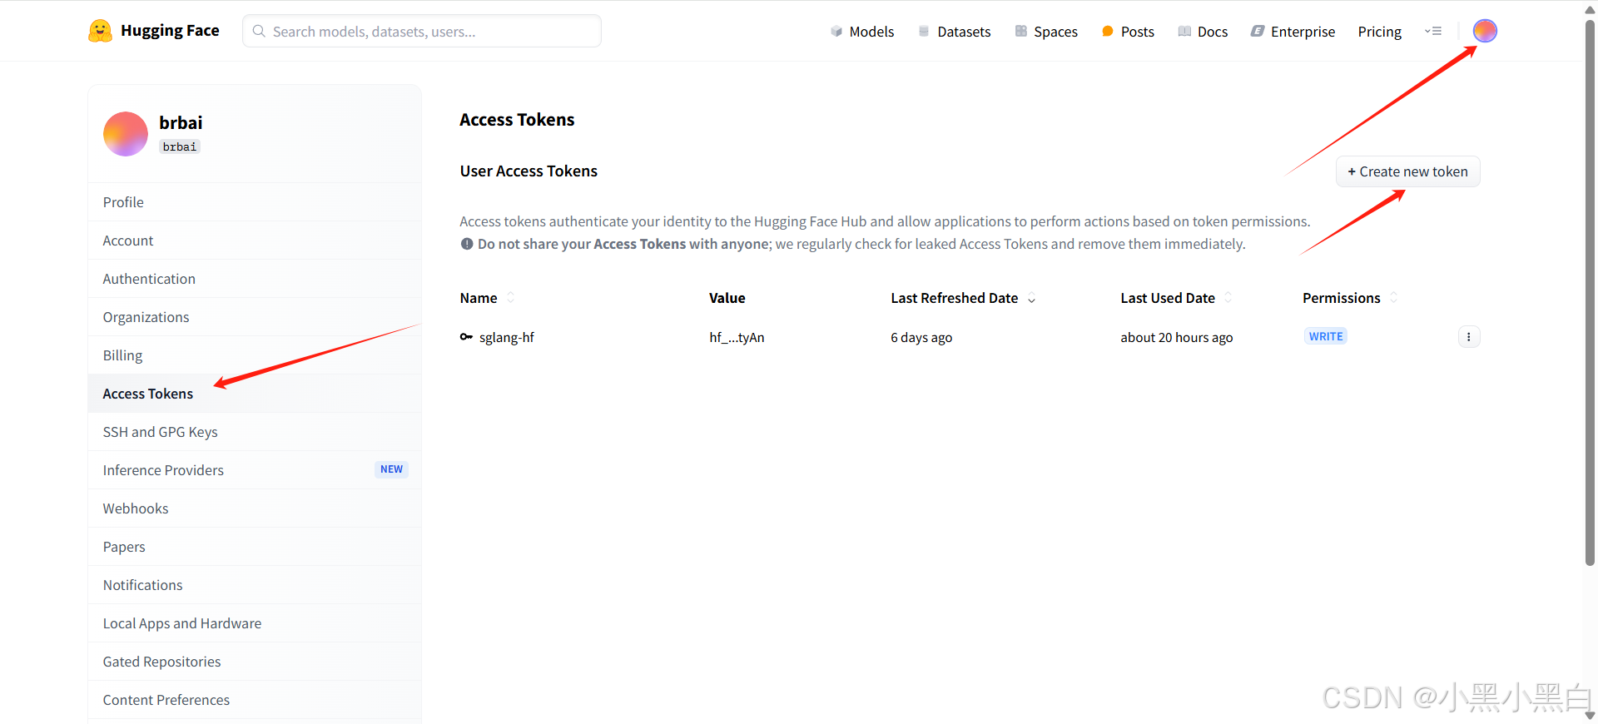The image size is (1598, 724).
Task: Click the brbai display name heading
Action: 181,122
